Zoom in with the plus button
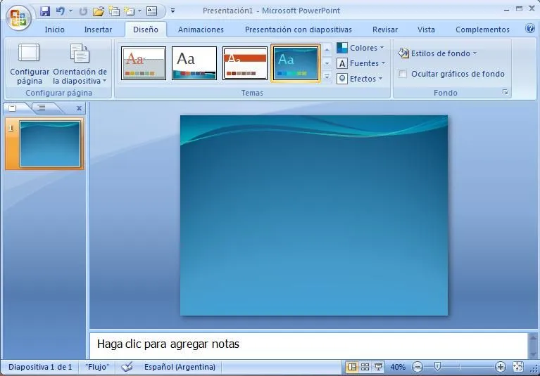This screenshot has width=540, height=376. coord(500,367)
